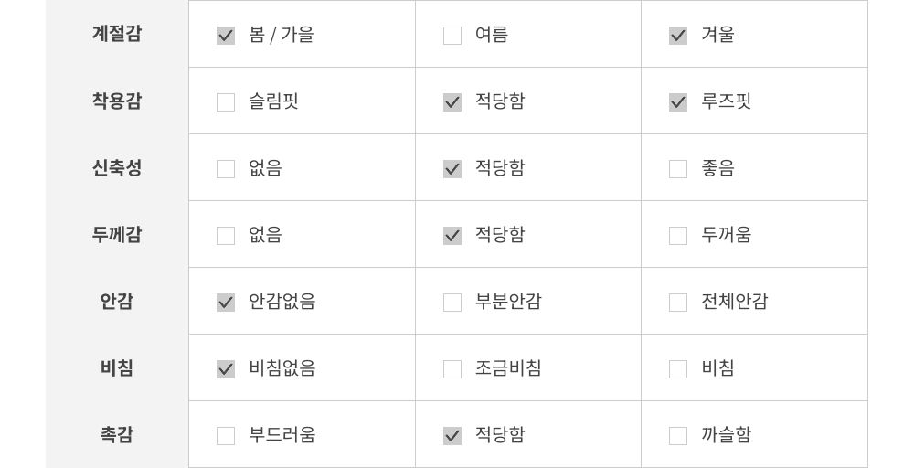Check the 까슬함 checkbox
The height and width of the screenshot is (468, 914).
[x=678, y=436]
